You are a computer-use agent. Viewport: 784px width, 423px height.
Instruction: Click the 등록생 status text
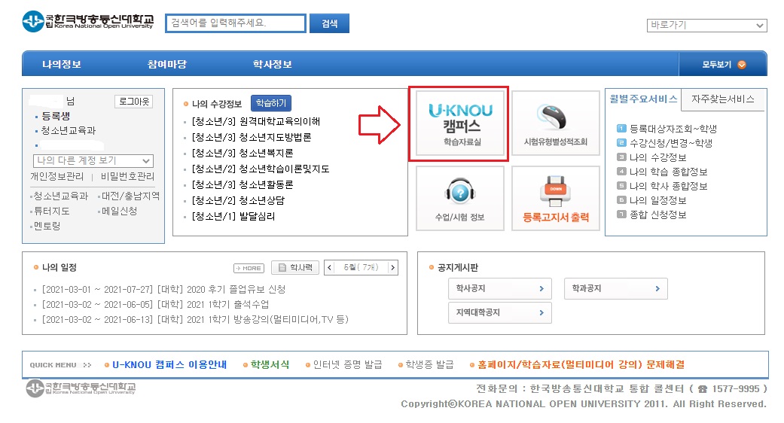pos(56,116)
